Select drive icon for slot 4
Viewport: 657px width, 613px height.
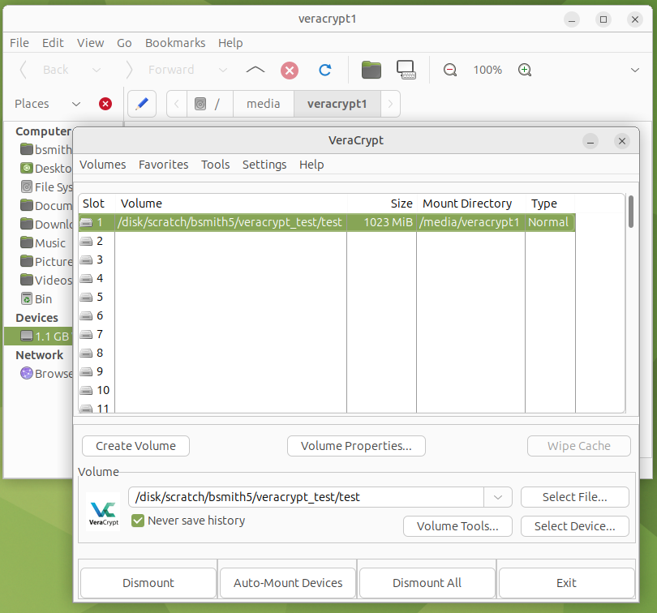[x=86, y=279]
